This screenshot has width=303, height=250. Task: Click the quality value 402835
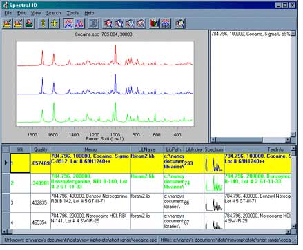point(41,202)
